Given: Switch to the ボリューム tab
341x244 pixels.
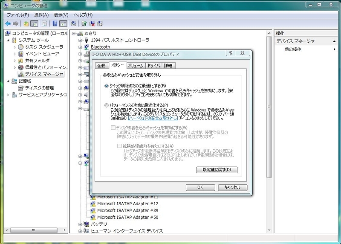Looking at the screenshot, I should tap(136, 66).
